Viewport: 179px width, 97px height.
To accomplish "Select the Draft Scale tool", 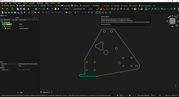I will [49, 12].
